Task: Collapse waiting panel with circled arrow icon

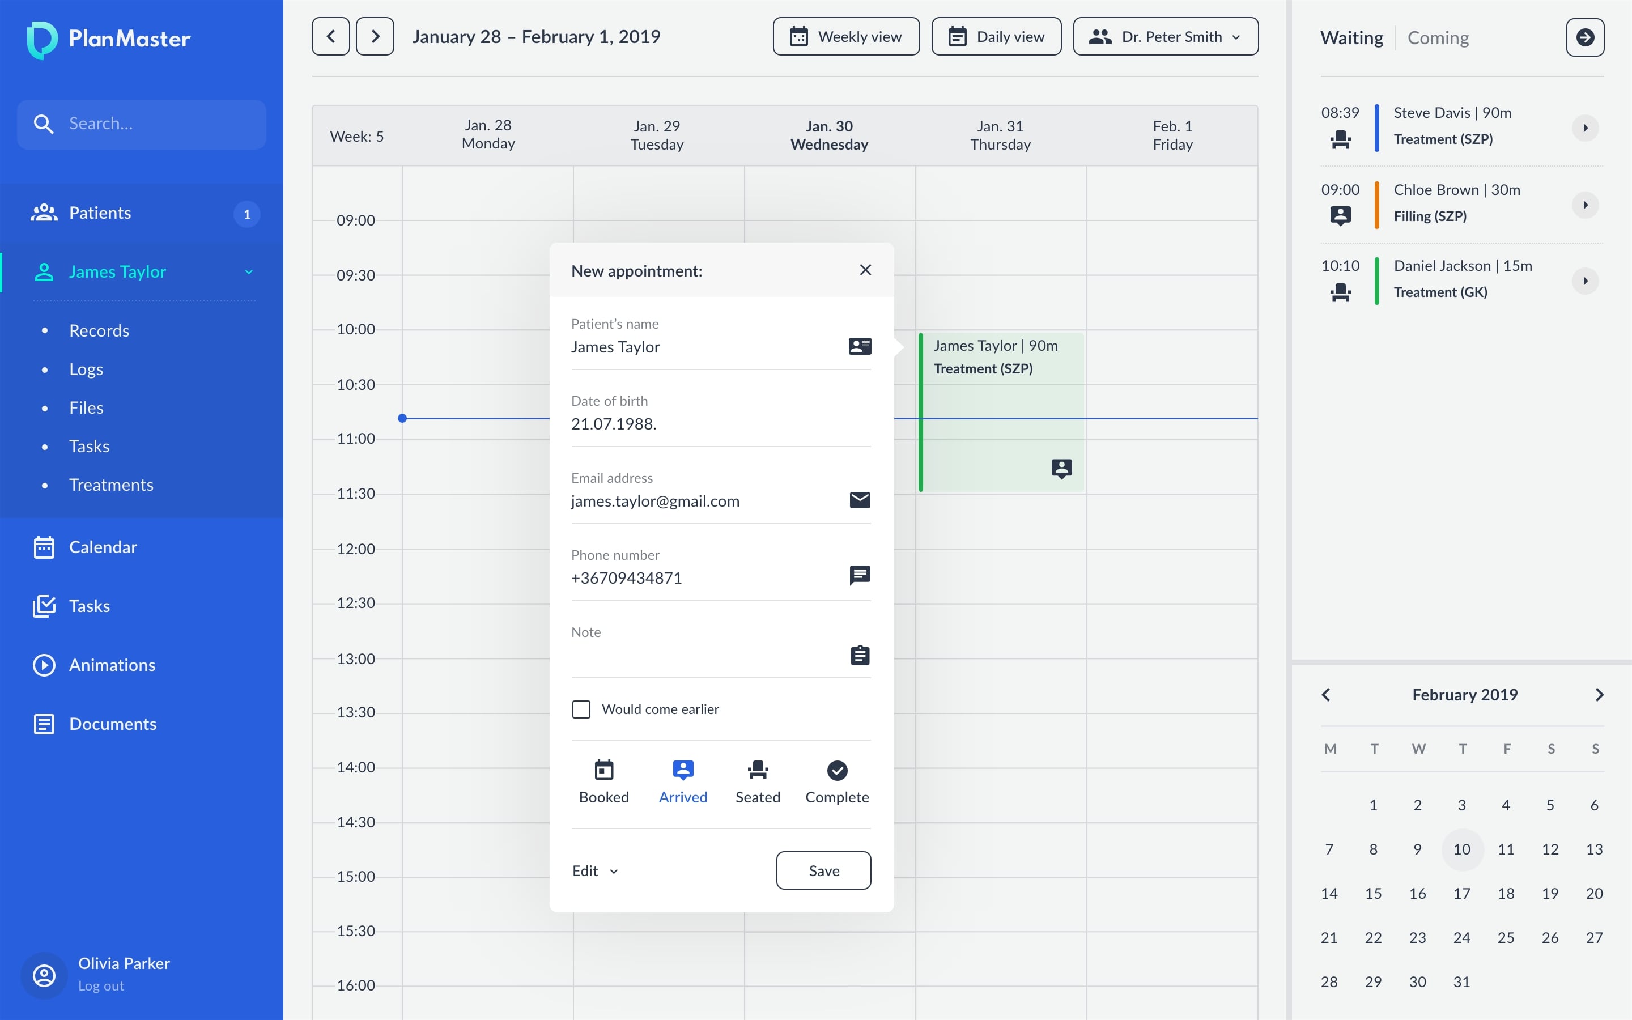Action: click(1584, 38)
